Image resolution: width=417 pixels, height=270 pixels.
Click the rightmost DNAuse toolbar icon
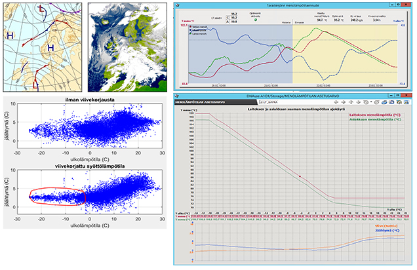[408, 103]
